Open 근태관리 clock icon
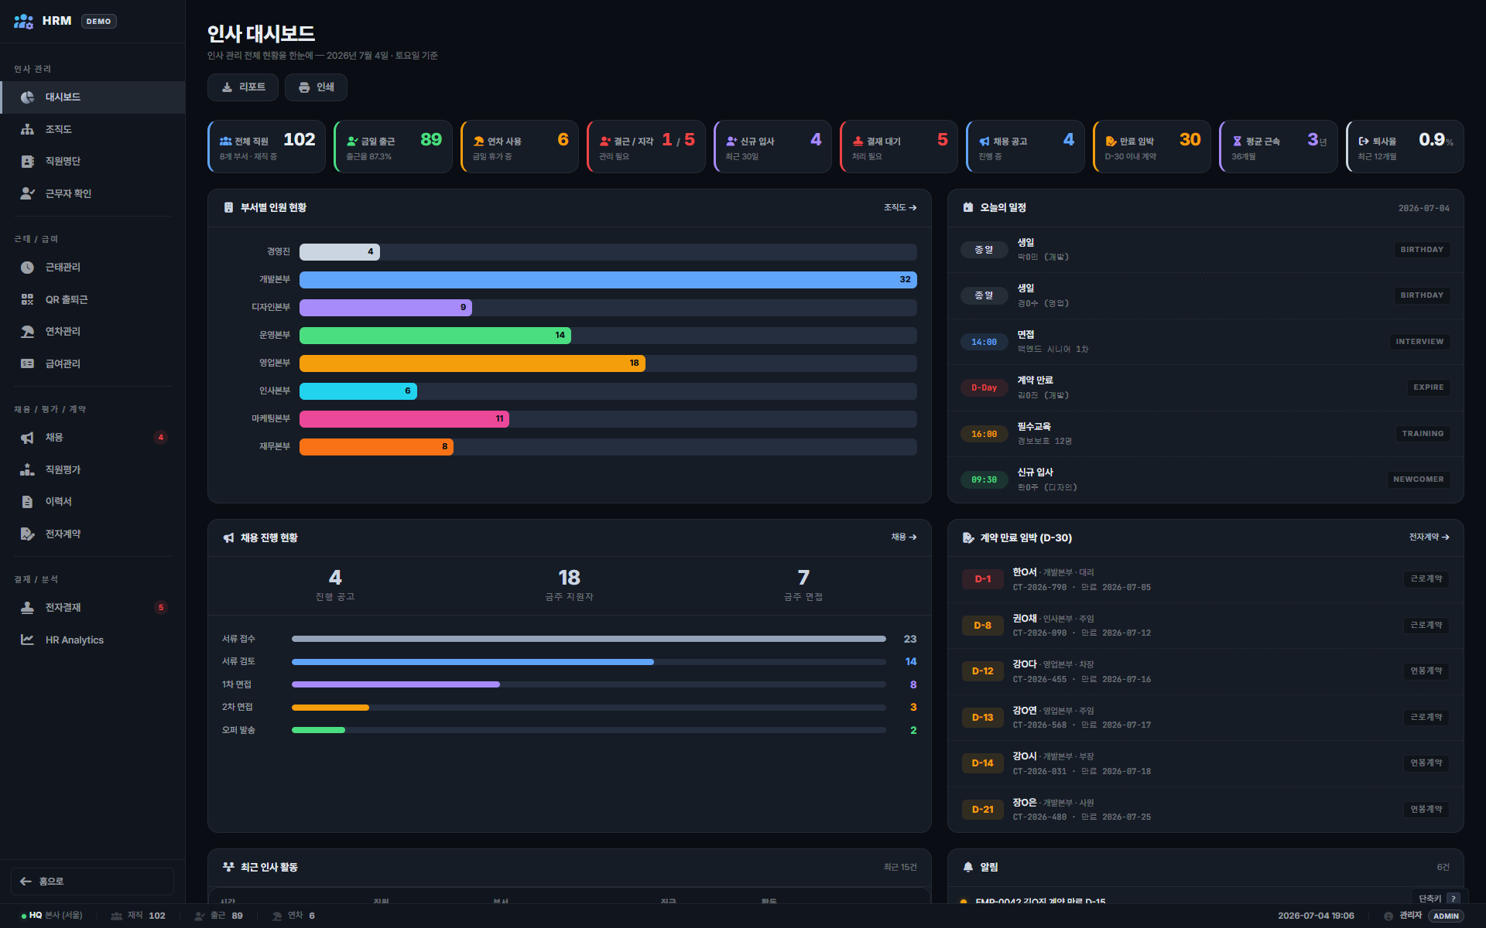The width and height of the screenshot is (1486, 928). point(27,267)
